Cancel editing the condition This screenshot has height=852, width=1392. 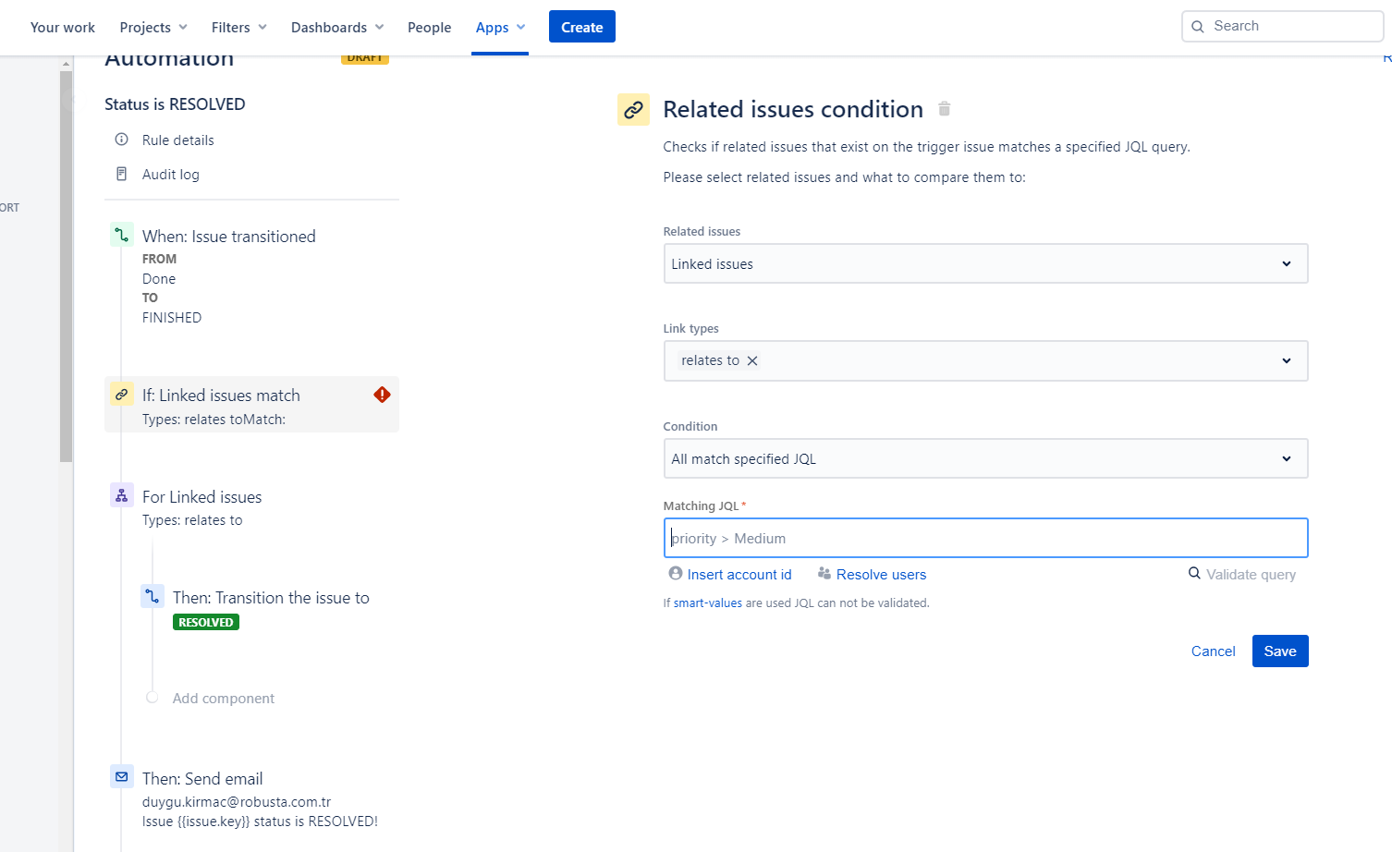pyautogui.click(x=1213, y=651)
